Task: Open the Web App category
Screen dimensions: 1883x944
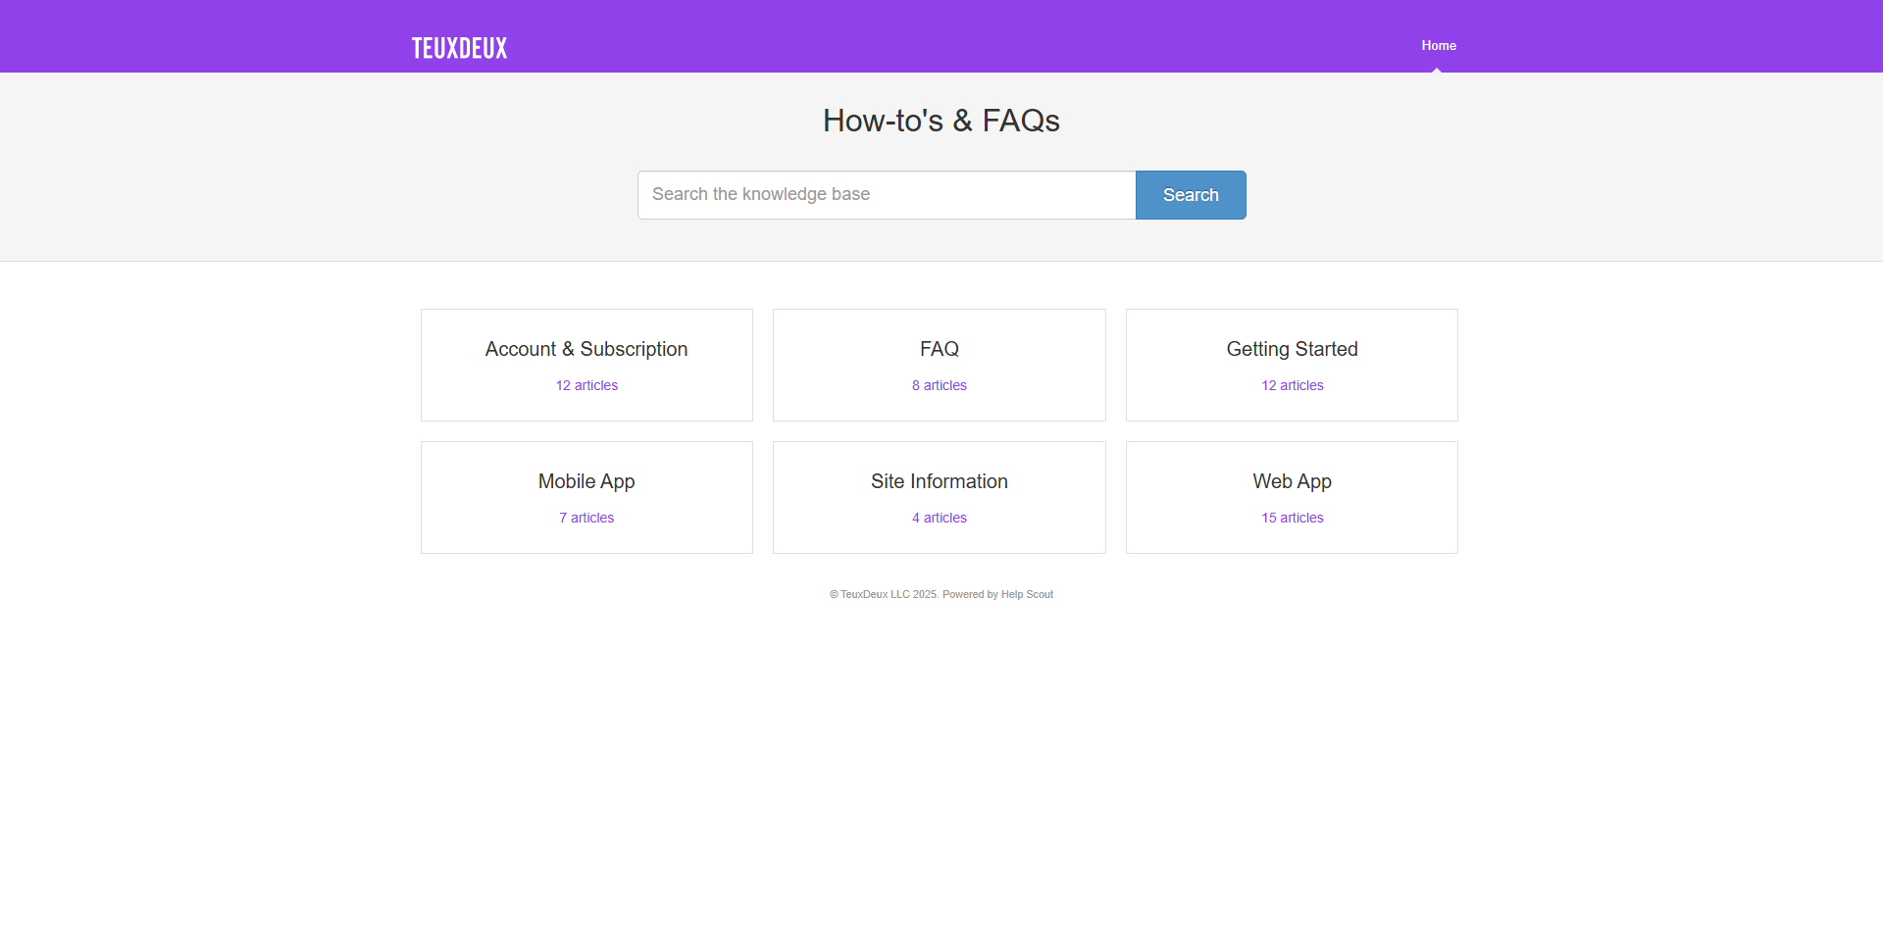Action: click(x=1291, y=482)
